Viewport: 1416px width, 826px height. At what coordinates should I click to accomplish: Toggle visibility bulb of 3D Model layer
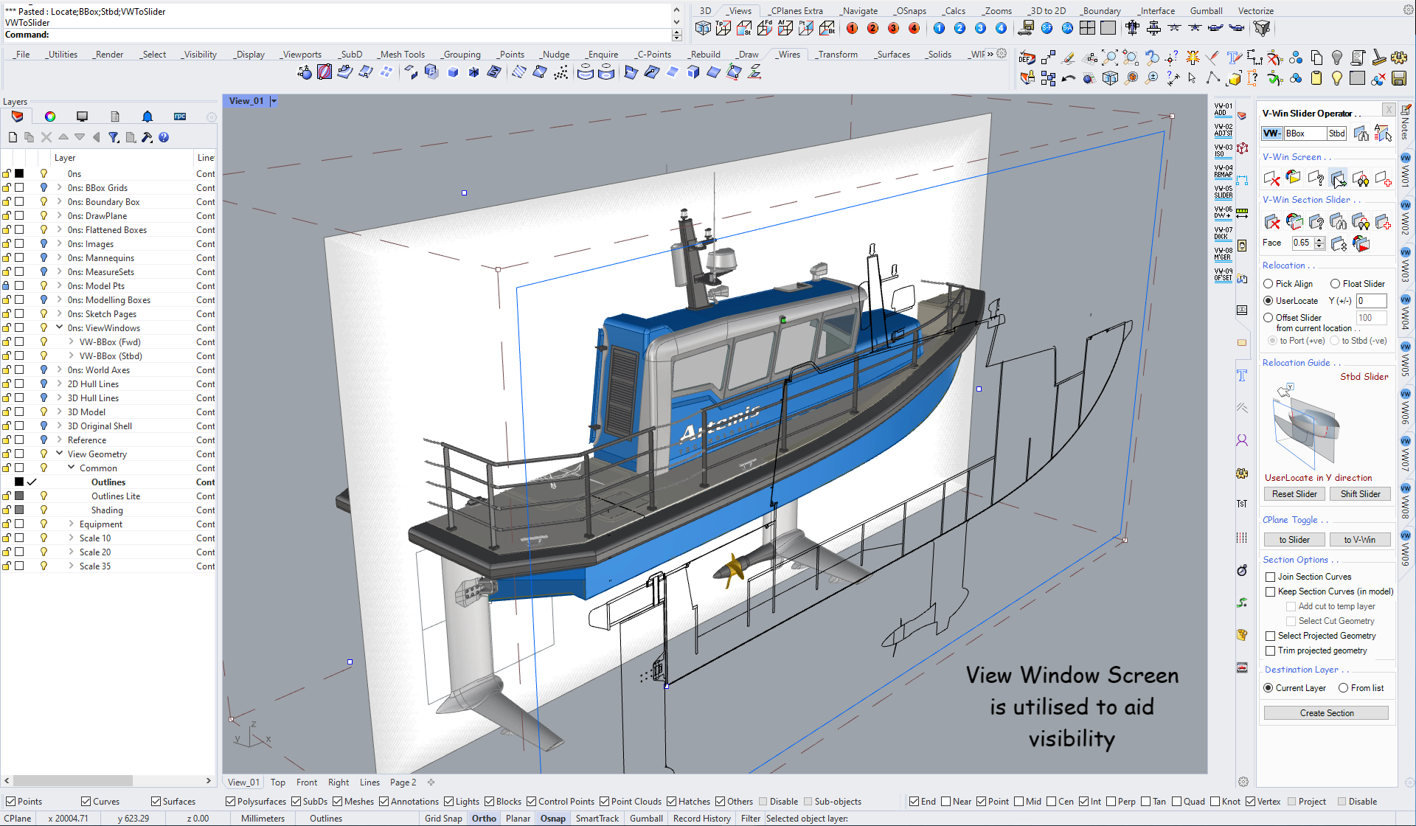pyautogui.click(x=44, y=412)
